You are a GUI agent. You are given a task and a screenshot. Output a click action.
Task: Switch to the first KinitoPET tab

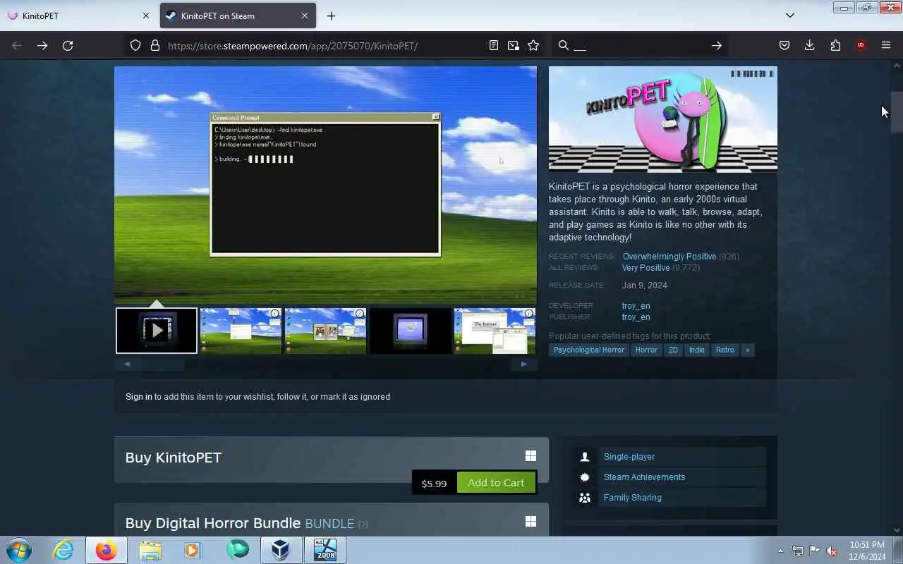tap(78, 16)
